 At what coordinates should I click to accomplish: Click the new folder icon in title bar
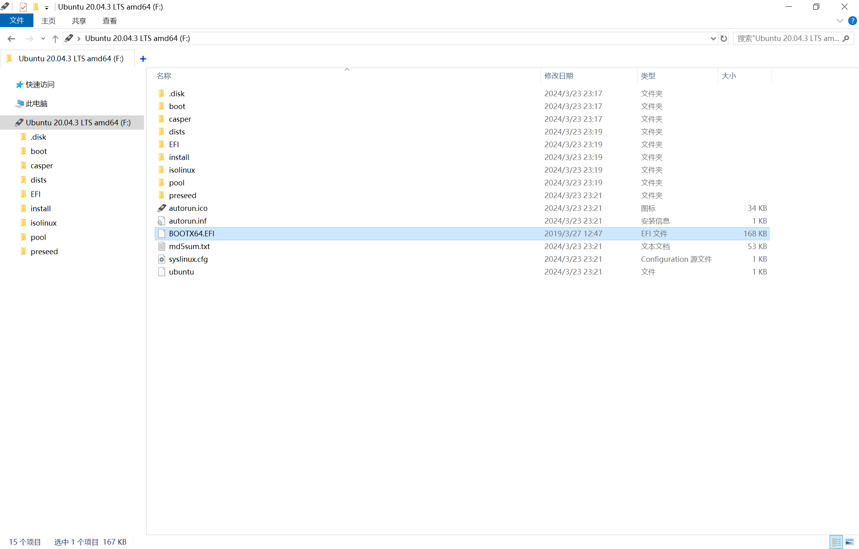[x=36, y=7]
